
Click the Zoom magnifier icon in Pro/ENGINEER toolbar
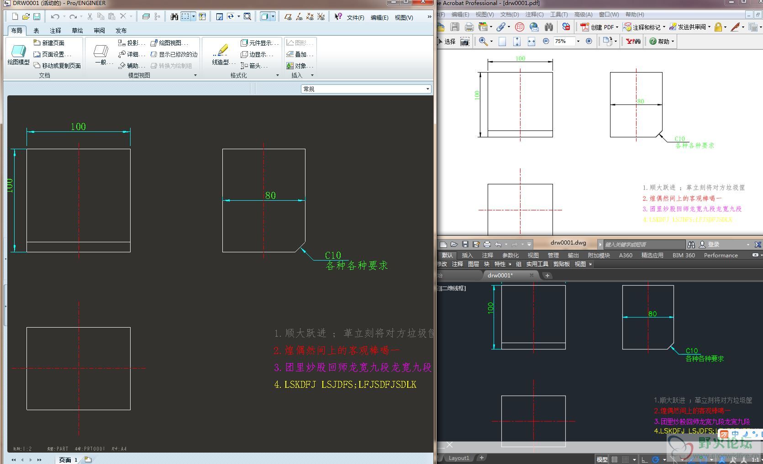(x=247, y=17)
